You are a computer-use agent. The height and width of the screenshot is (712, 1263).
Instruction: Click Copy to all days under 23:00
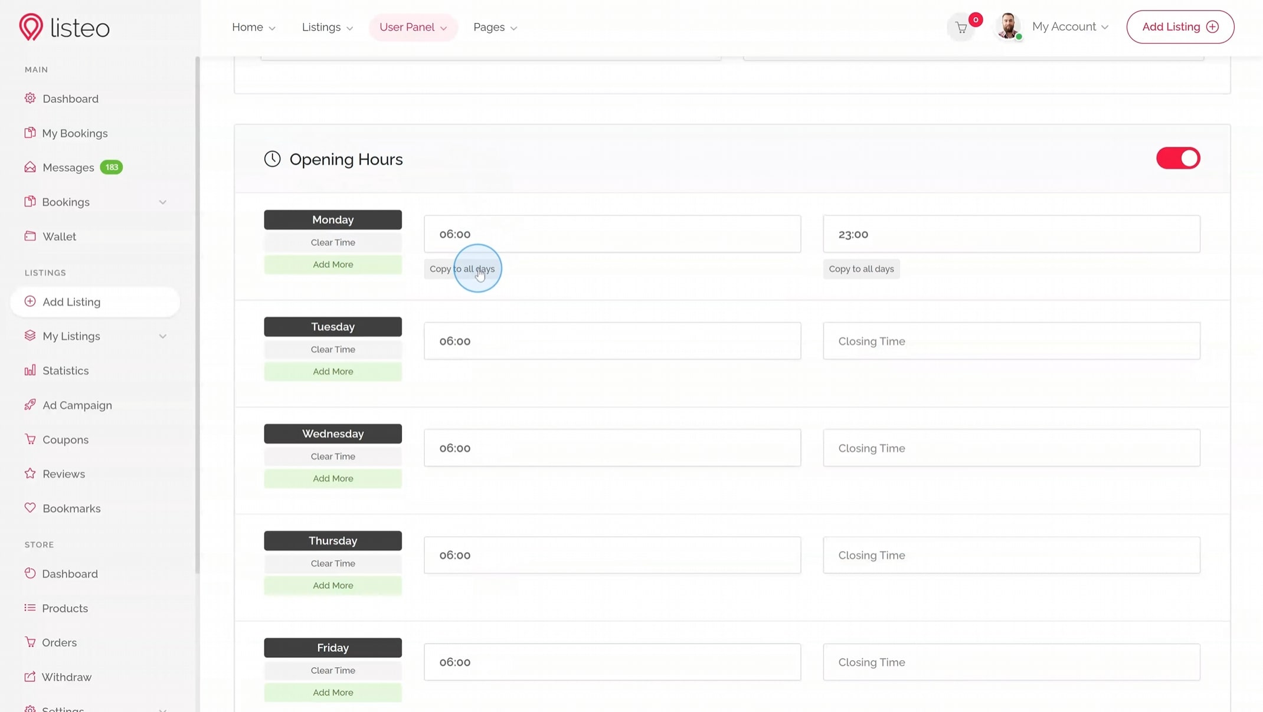861,269
